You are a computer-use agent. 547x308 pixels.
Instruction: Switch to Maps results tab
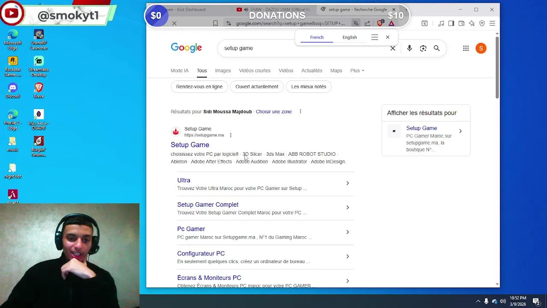pos(336,71)
